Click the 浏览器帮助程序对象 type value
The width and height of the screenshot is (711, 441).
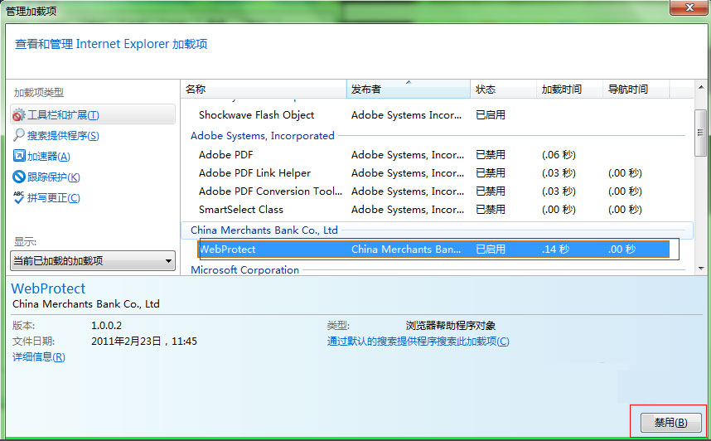click(x=450, y=325)
